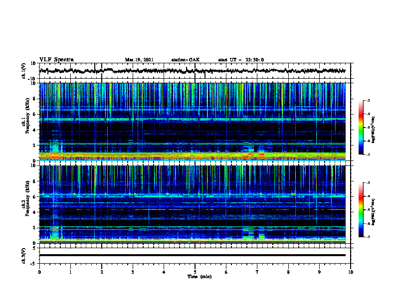
Task: Click the '-3' label on ch.2 colorbar
Action: pos(368,183)
